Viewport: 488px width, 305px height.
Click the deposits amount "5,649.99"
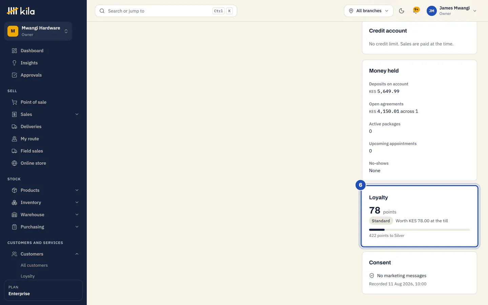388,91
